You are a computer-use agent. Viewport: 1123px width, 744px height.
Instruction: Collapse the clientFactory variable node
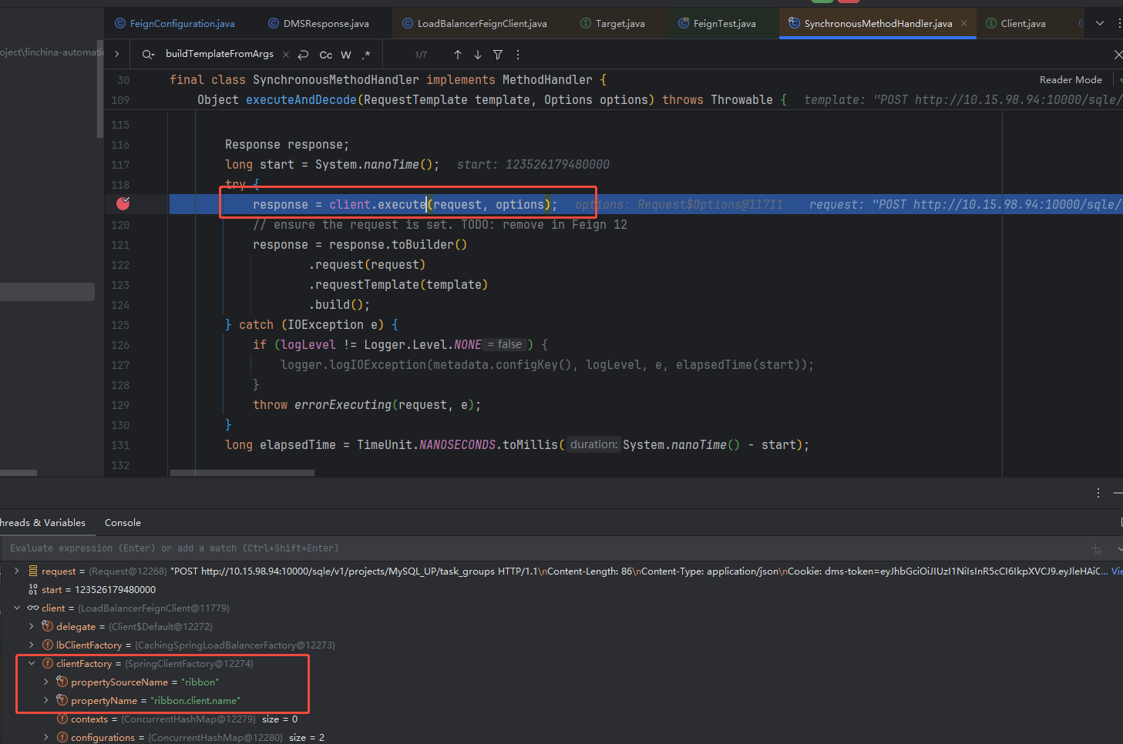pyautogui.click(x=32, y=663)
